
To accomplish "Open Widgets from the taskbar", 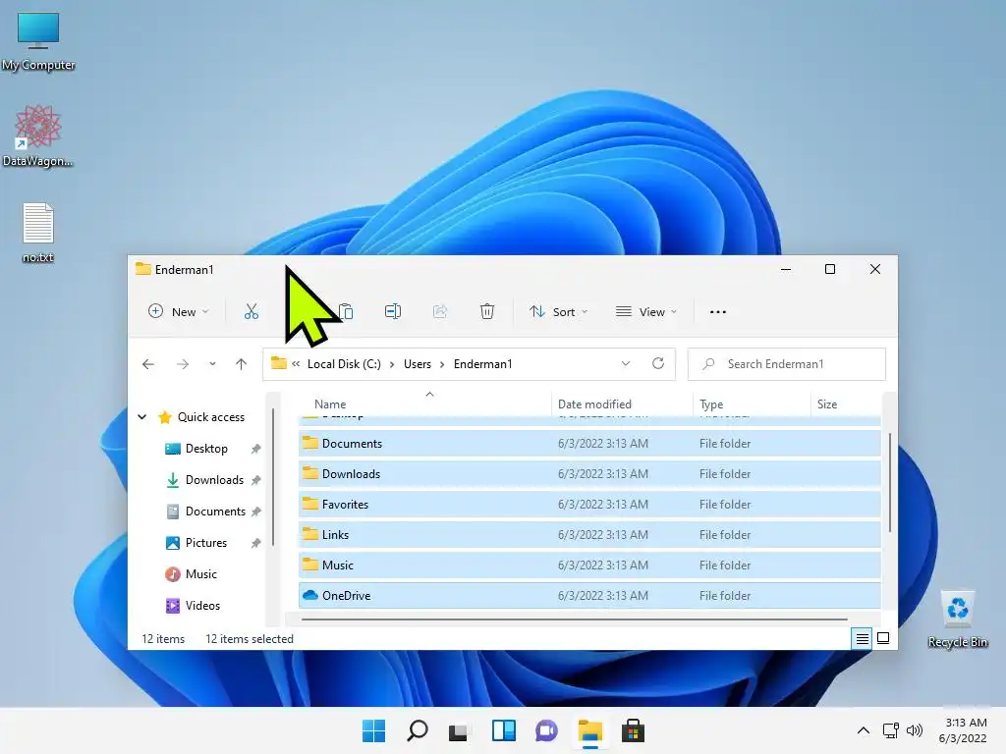I will [504, 730].
